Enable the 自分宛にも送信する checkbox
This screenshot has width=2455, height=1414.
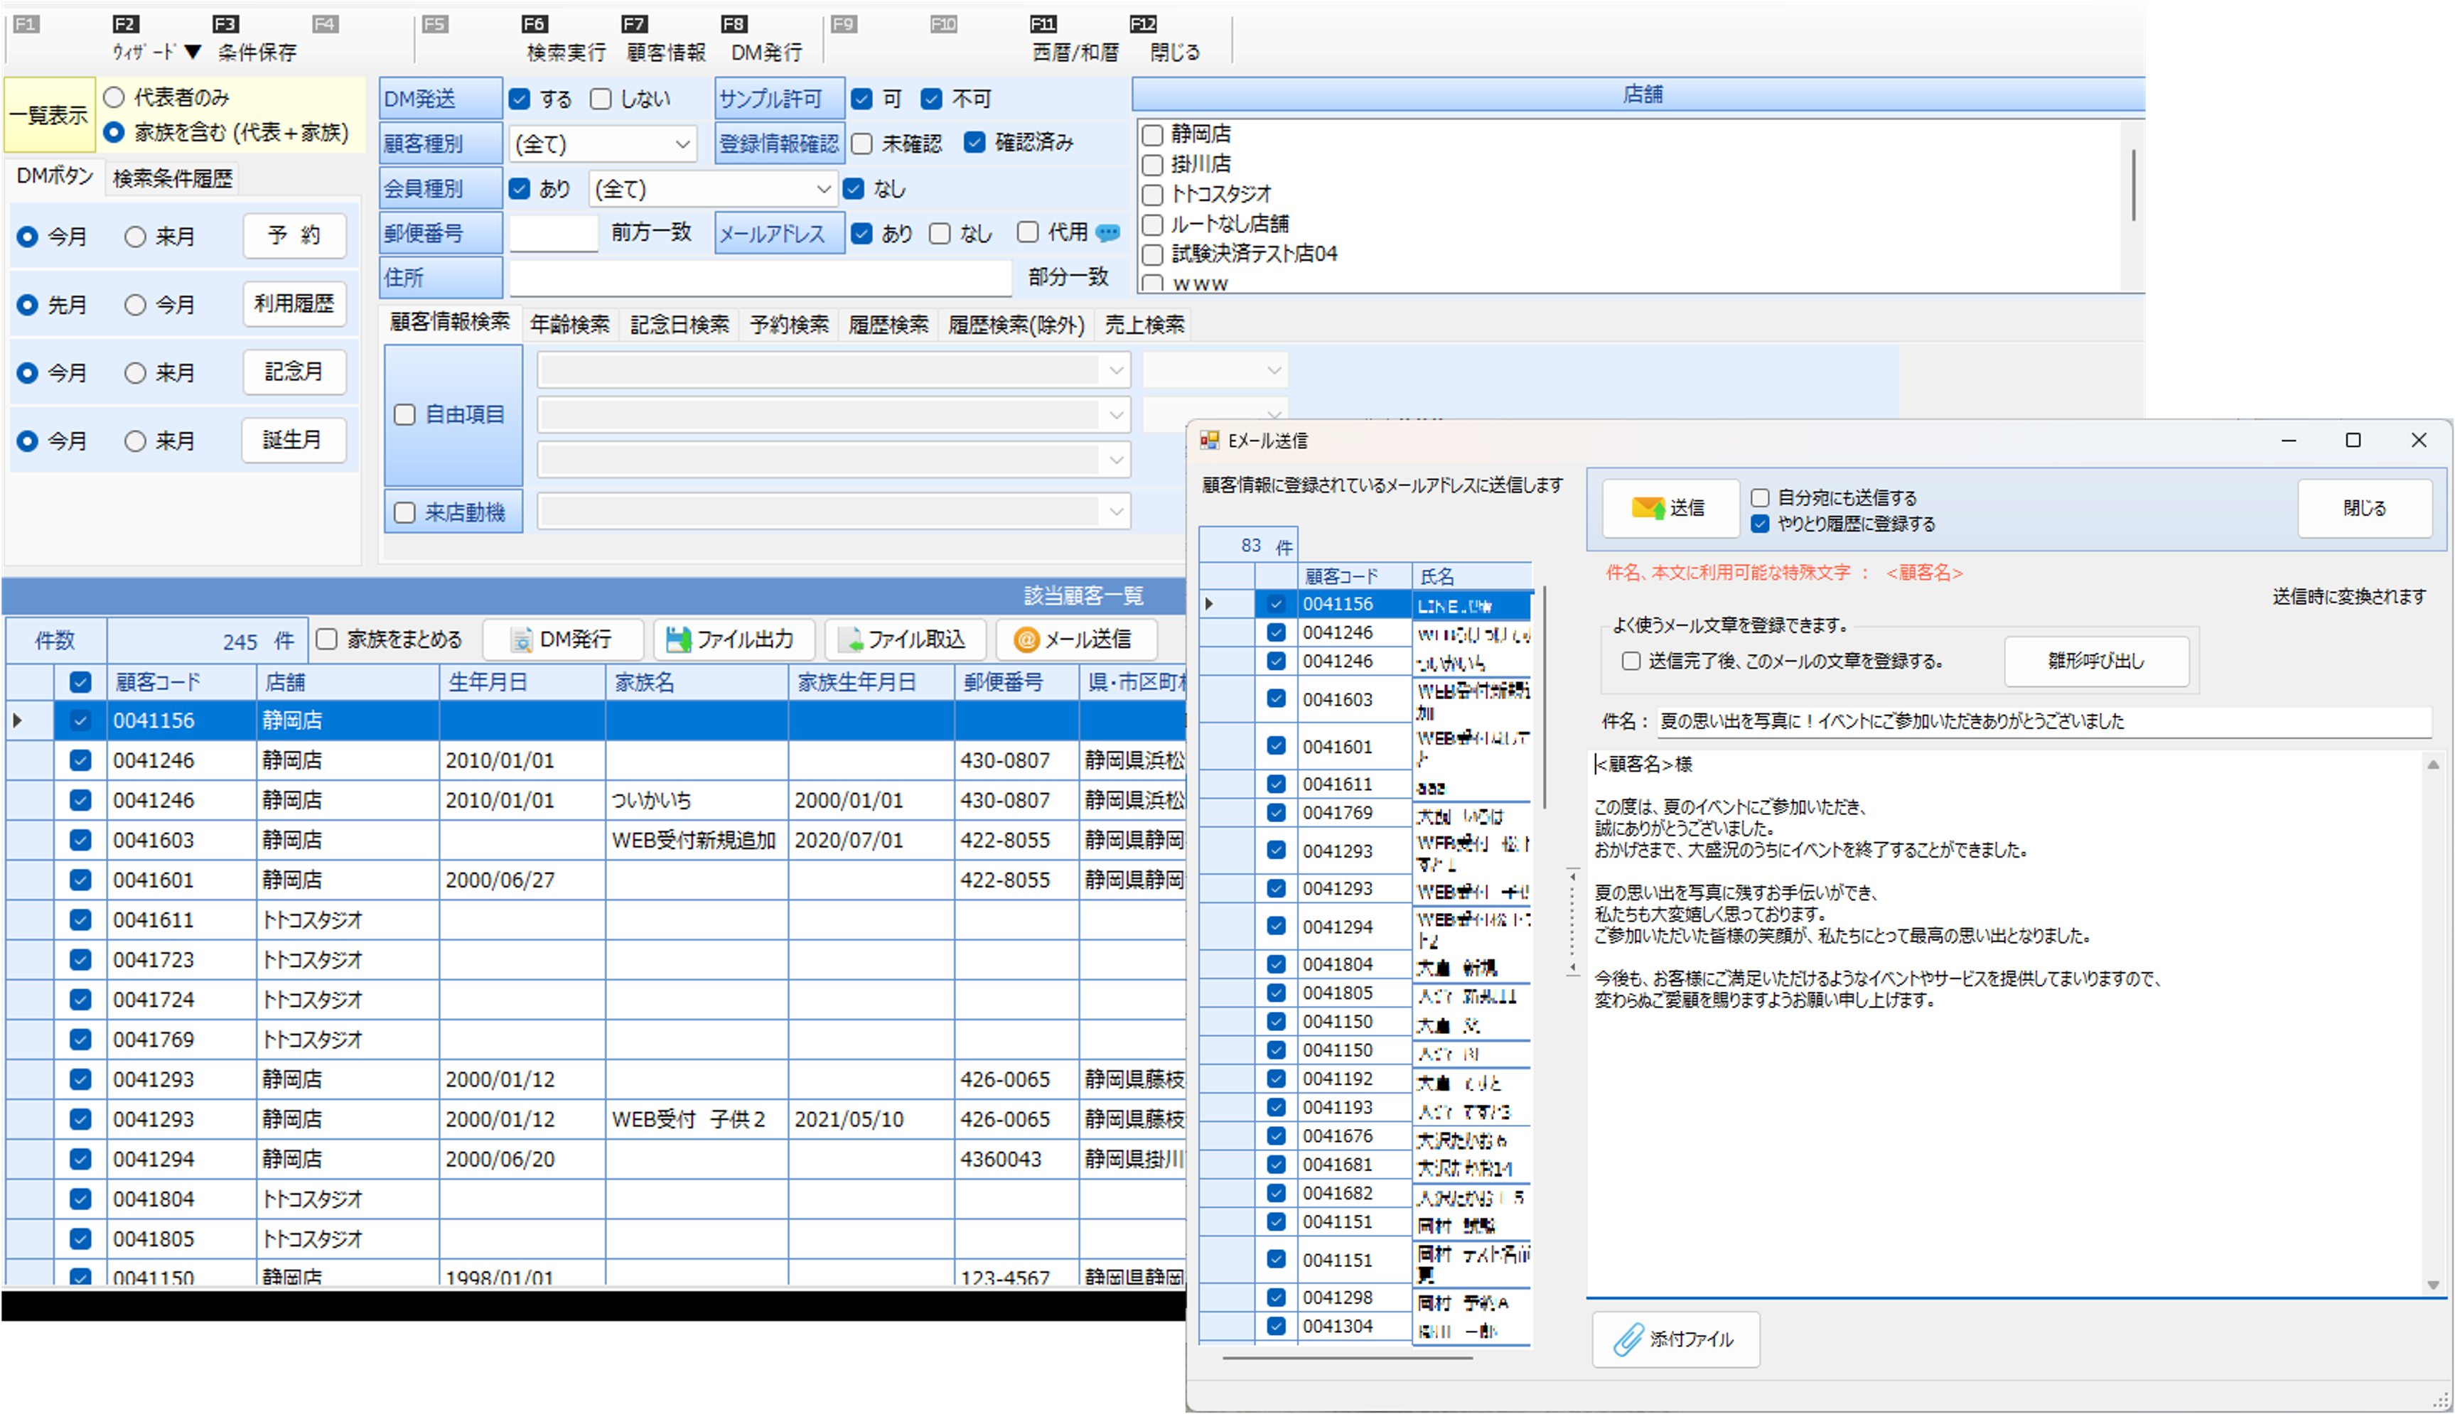coord(1760,498)
